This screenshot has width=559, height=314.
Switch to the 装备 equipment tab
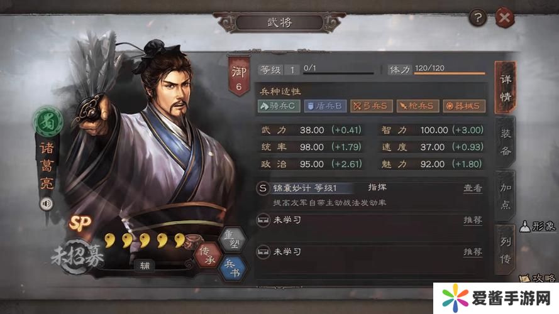505,143
